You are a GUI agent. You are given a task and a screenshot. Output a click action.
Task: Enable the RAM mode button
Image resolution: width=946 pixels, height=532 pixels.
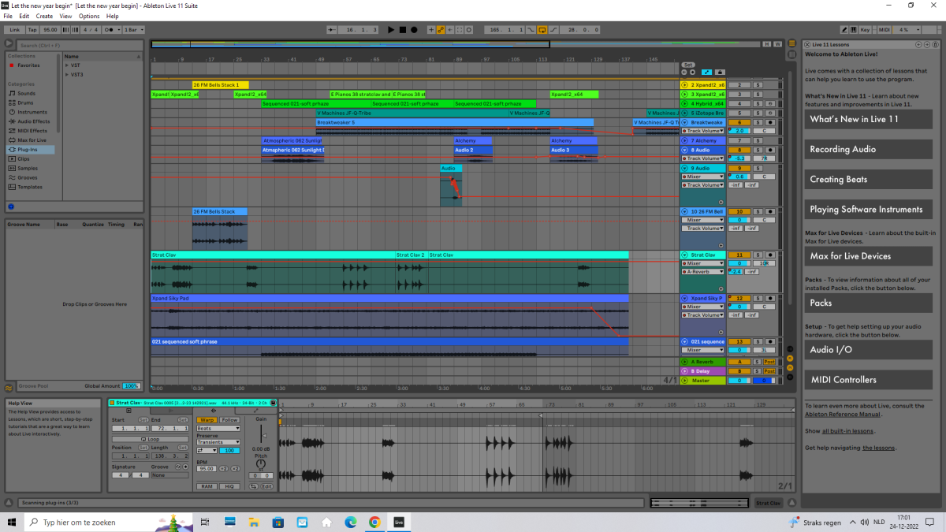pos(207,486)
